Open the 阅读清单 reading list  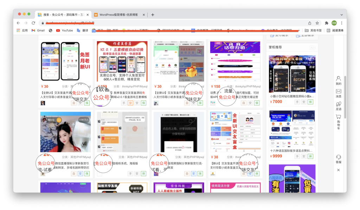click(335, 30)
